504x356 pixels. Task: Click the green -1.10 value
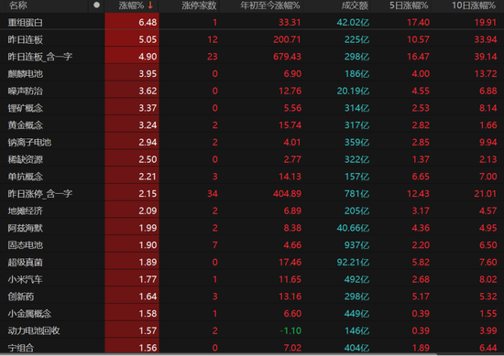(x=290, y=330)
